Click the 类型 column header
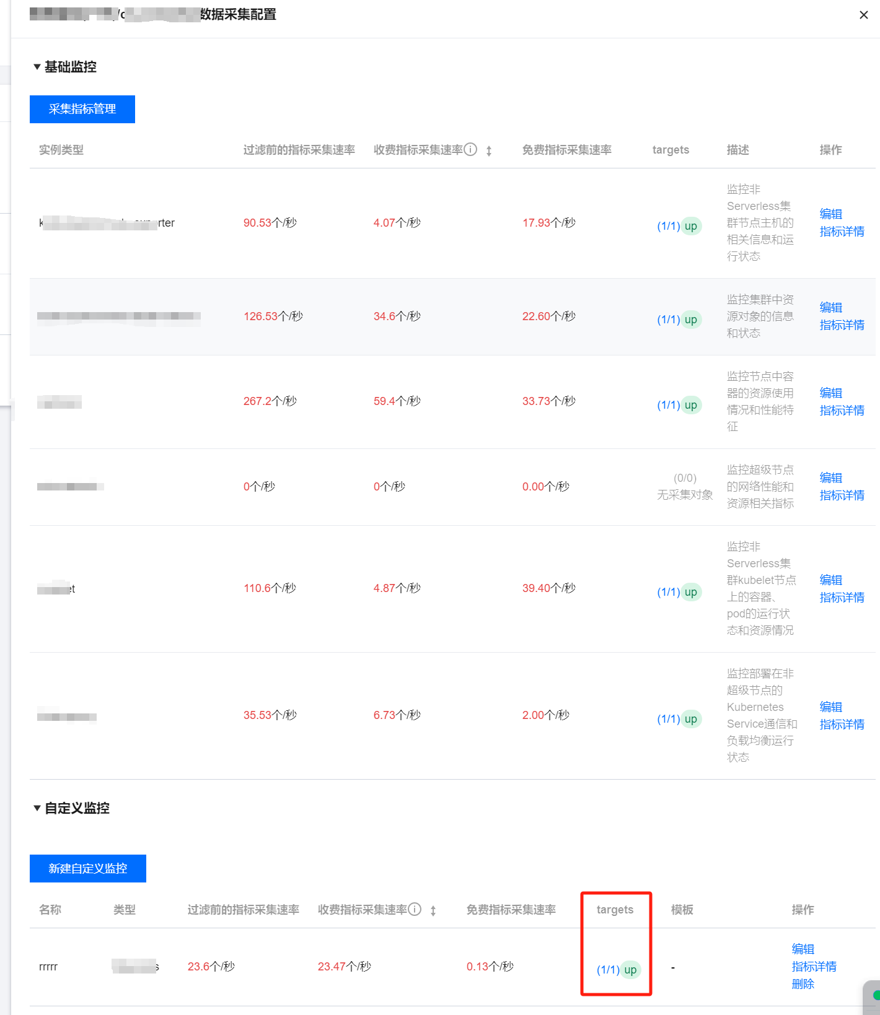880x1015 pixels. 124,910
